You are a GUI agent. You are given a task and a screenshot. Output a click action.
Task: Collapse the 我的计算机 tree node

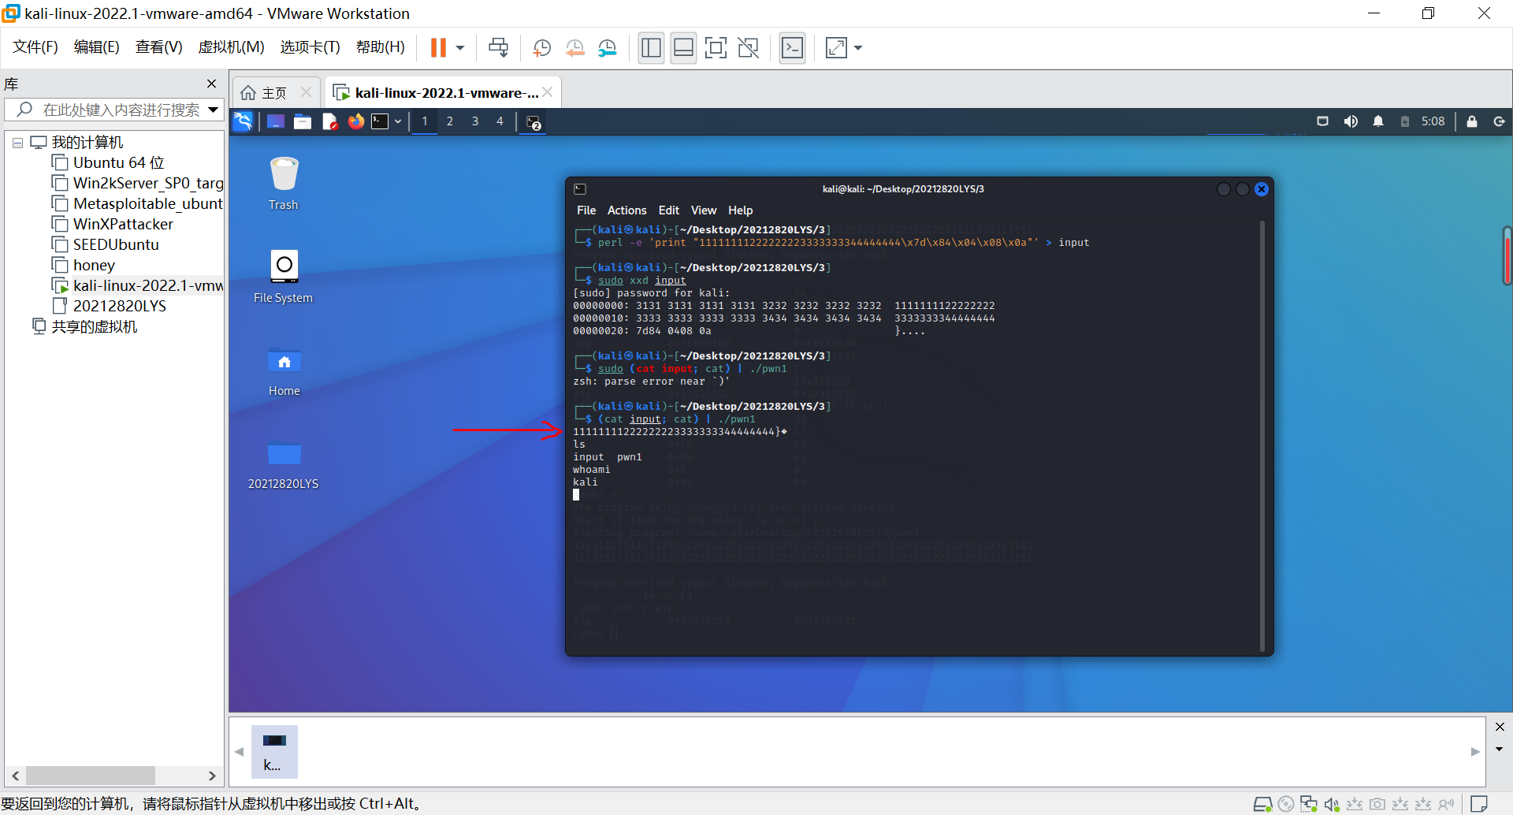click(17, 143)
